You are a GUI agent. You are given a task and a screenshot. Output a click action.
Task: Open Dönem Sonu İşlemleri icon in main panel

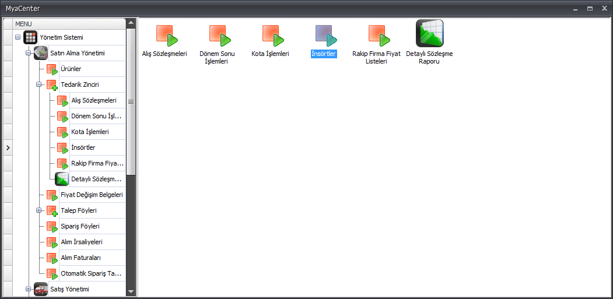pyautogui.click(x=220, y=36)
